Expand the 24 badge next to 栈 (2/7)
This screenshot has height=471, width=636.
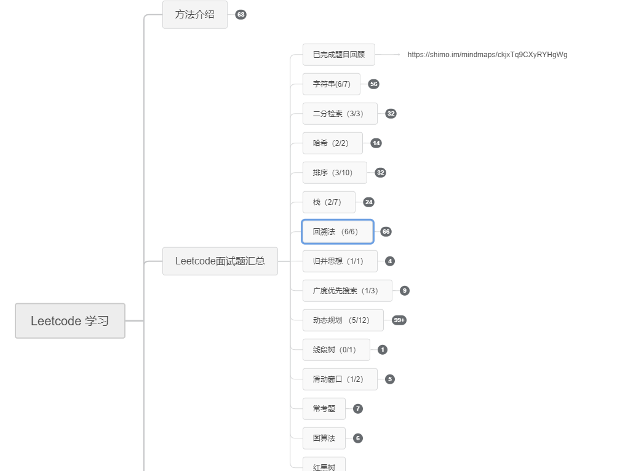coord(368,202)
